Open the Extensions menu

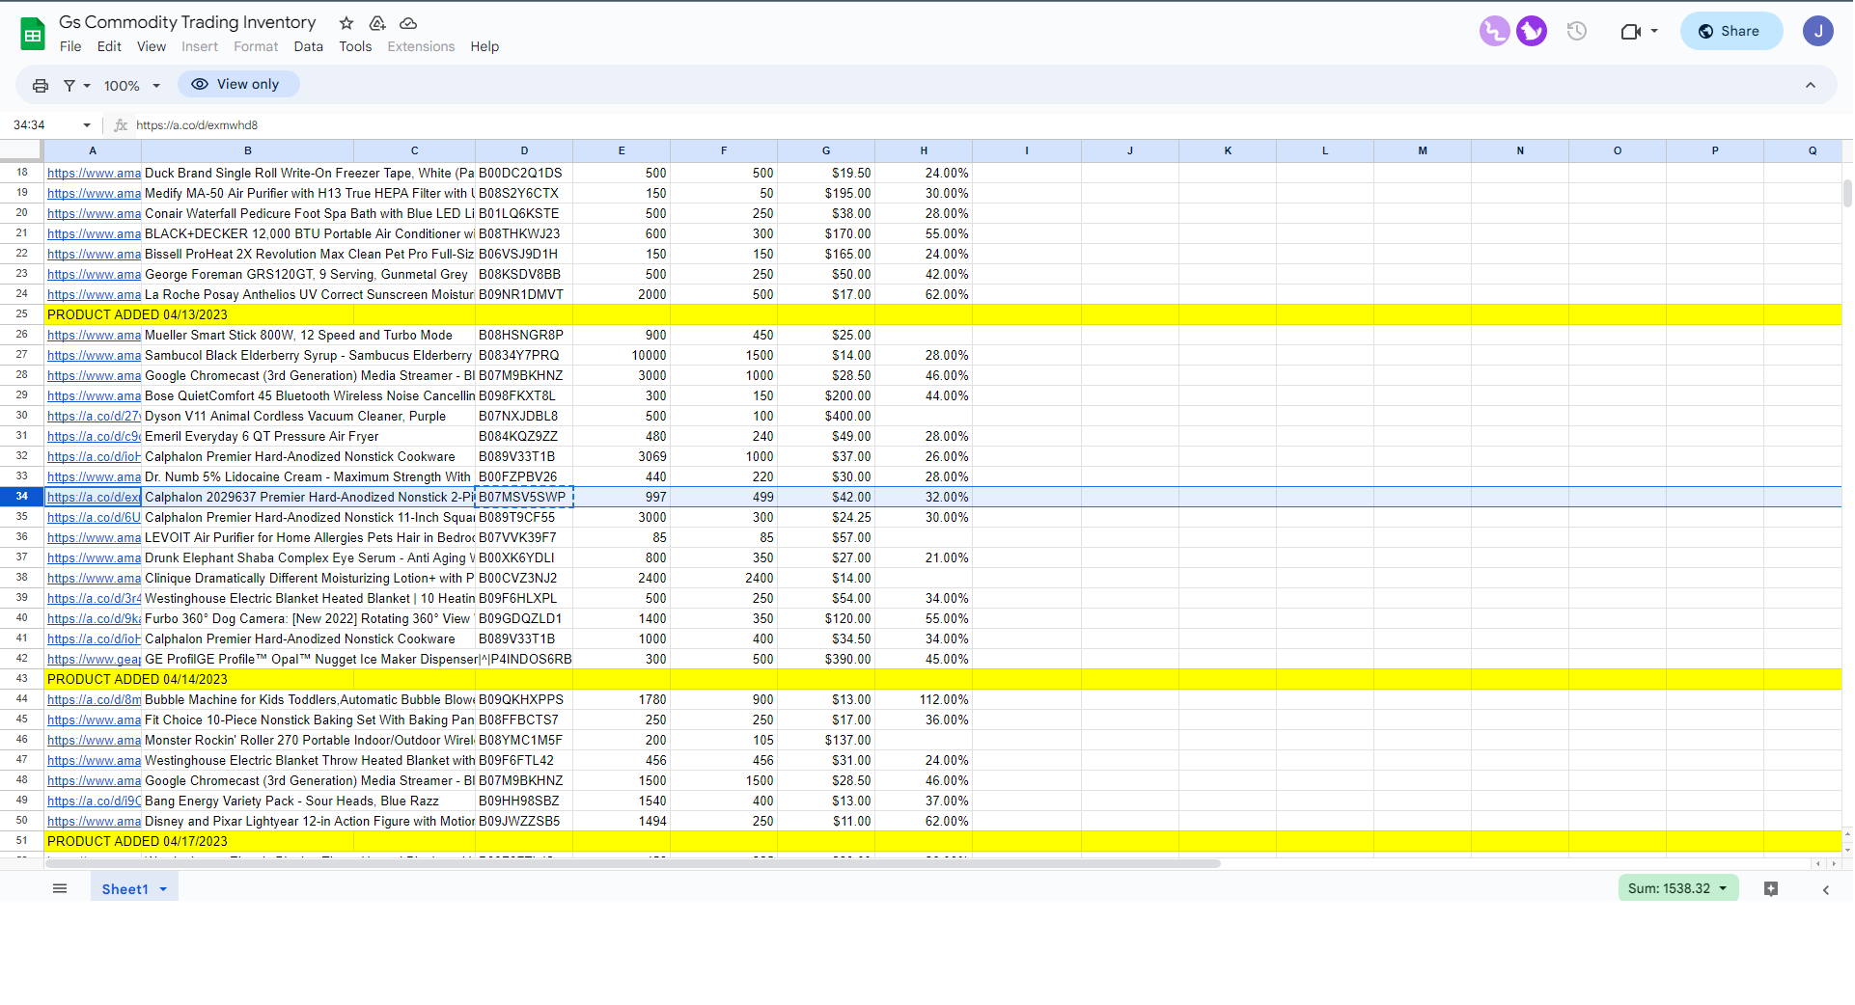click(421, 46)
